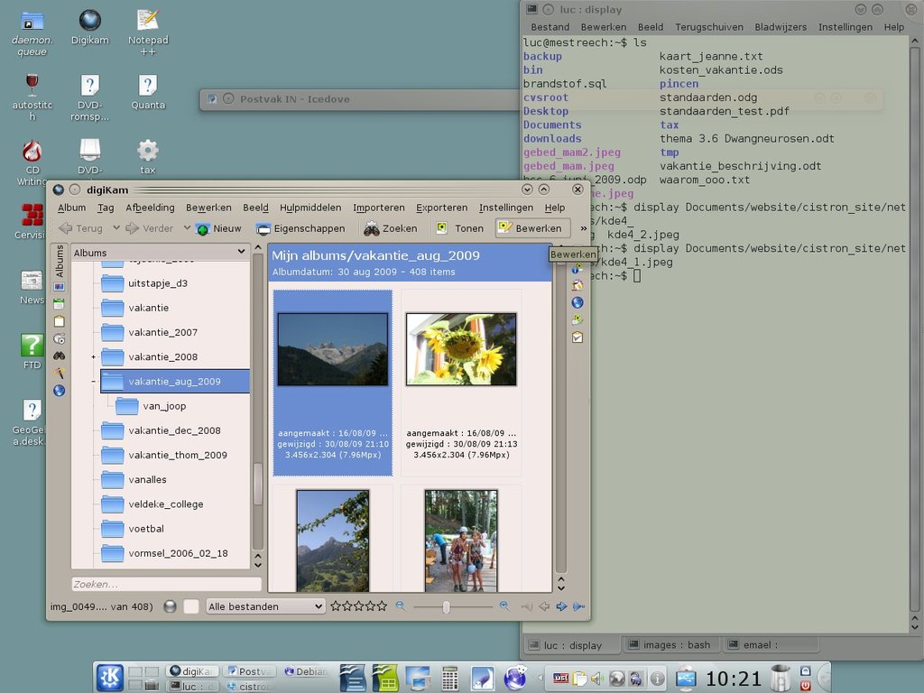Open the Verder history dropdown arrow
The width and height of the screenshot is (924, 693).
pos(187,228)
